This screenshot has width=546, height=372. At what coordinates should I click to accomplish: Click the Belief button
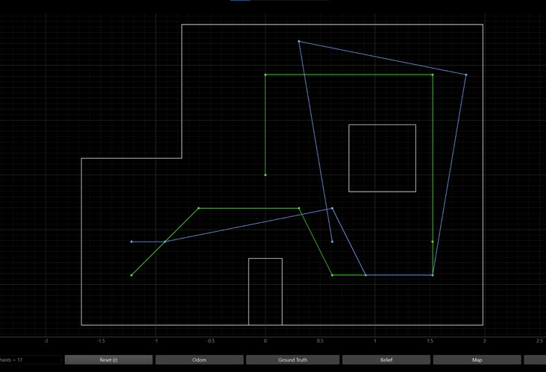click(386, 360)
